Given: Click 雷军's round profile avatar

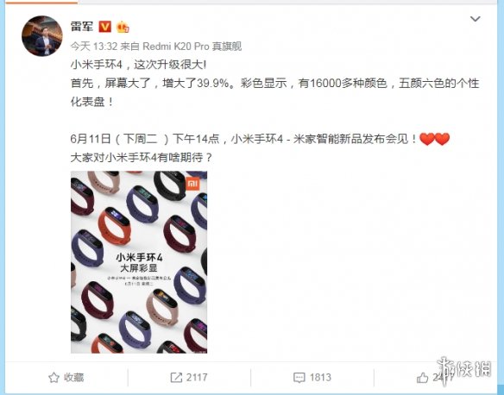Looking at the screenshot, I should [x=42, y=35].
